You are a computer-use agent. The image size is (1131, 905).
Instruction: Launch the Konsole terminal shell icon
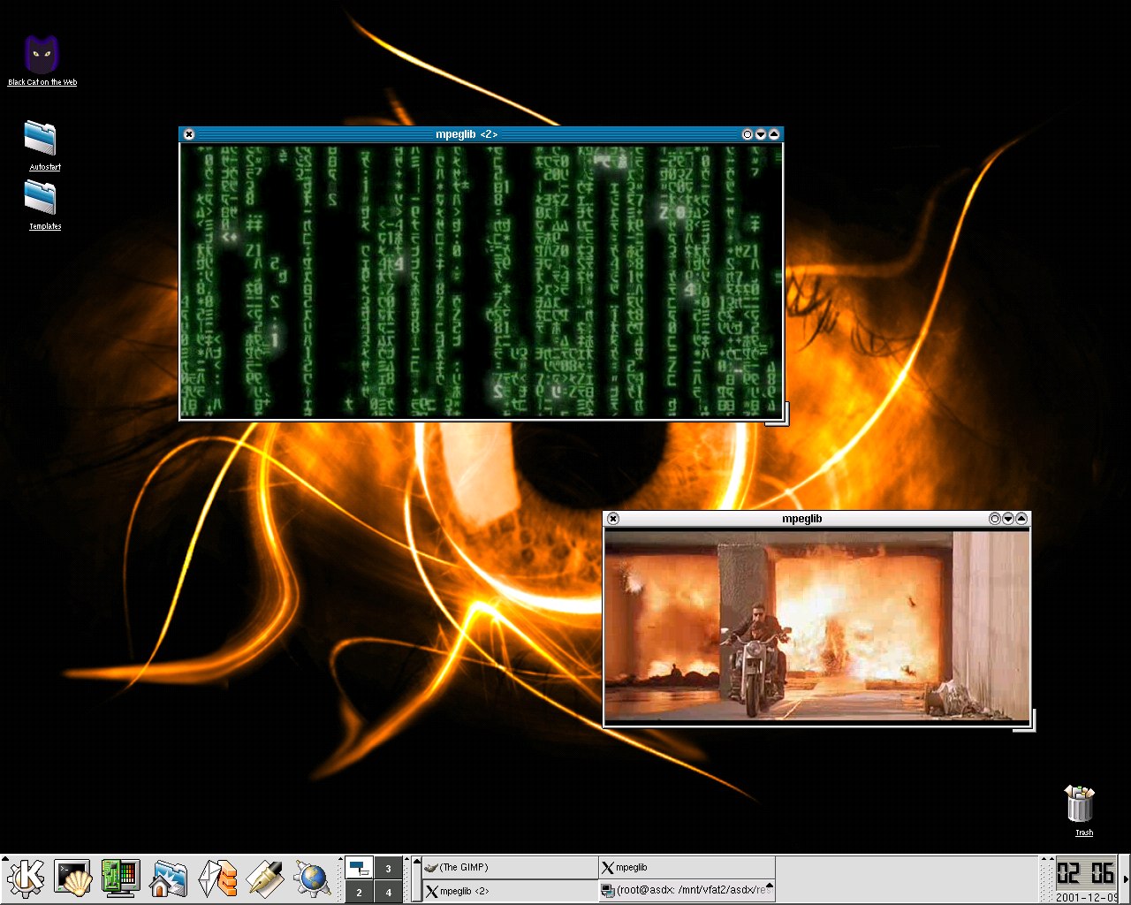coord(72,878)
